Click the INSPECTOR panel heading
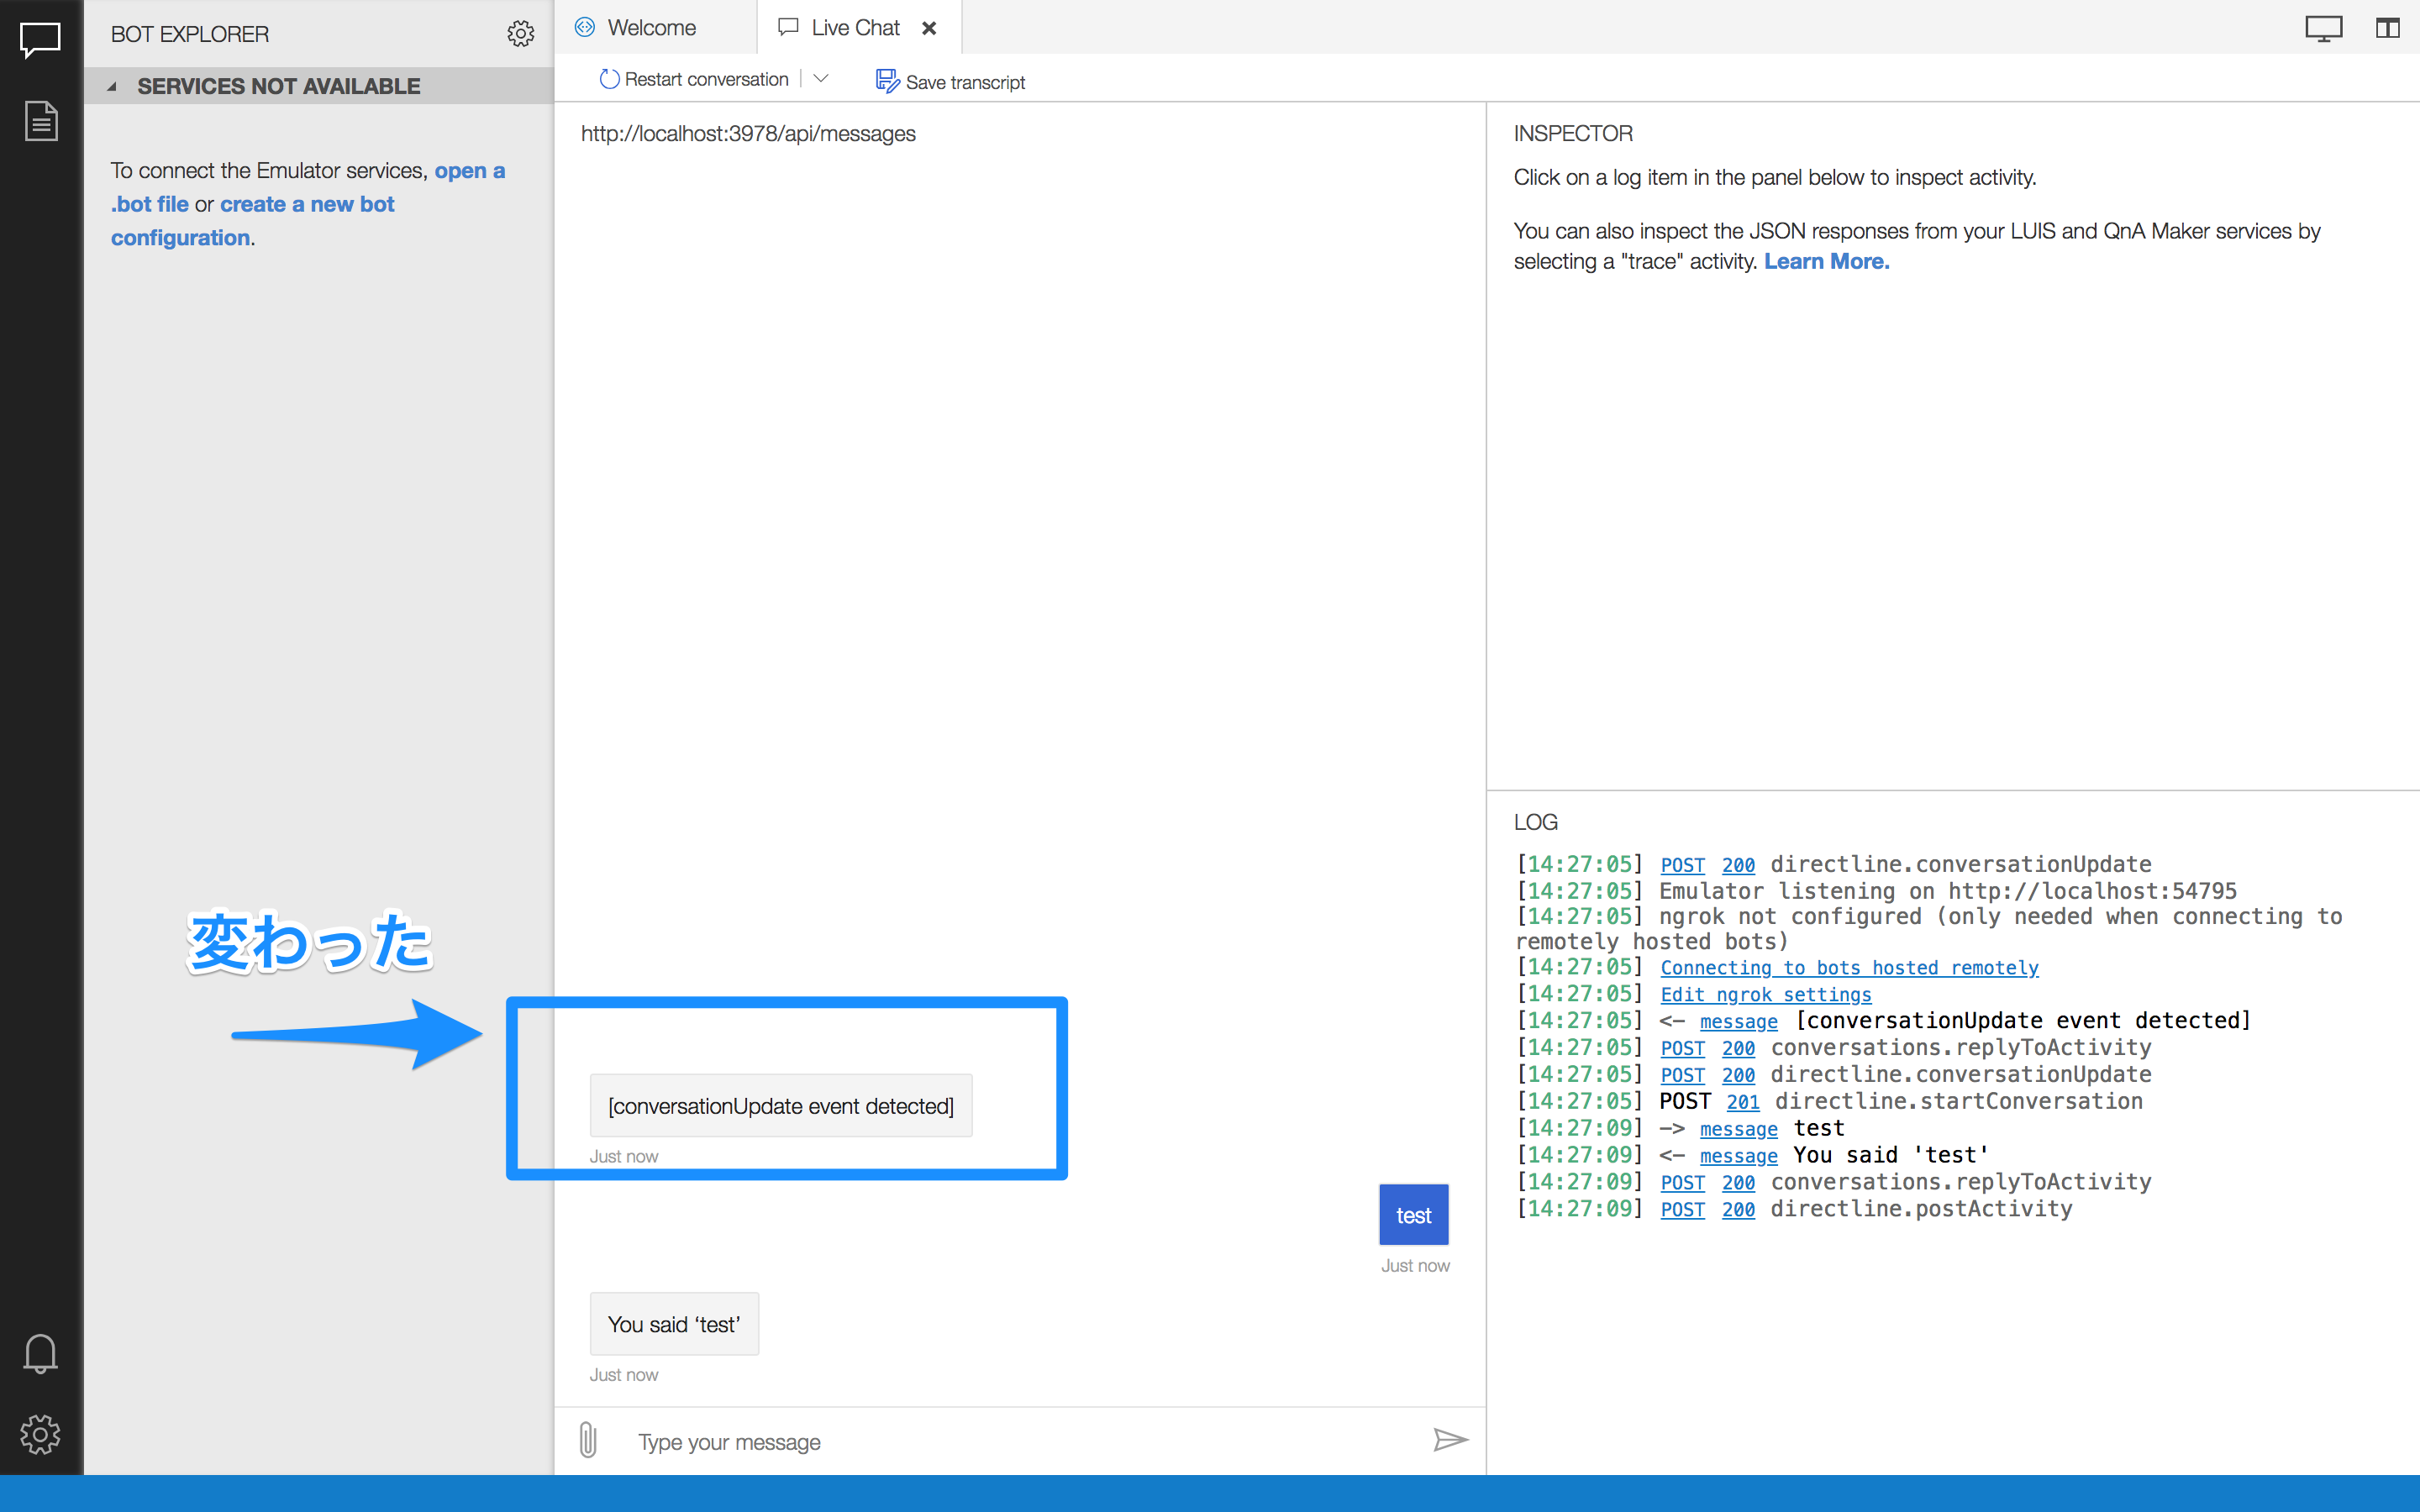 (x=1573, y=134)
